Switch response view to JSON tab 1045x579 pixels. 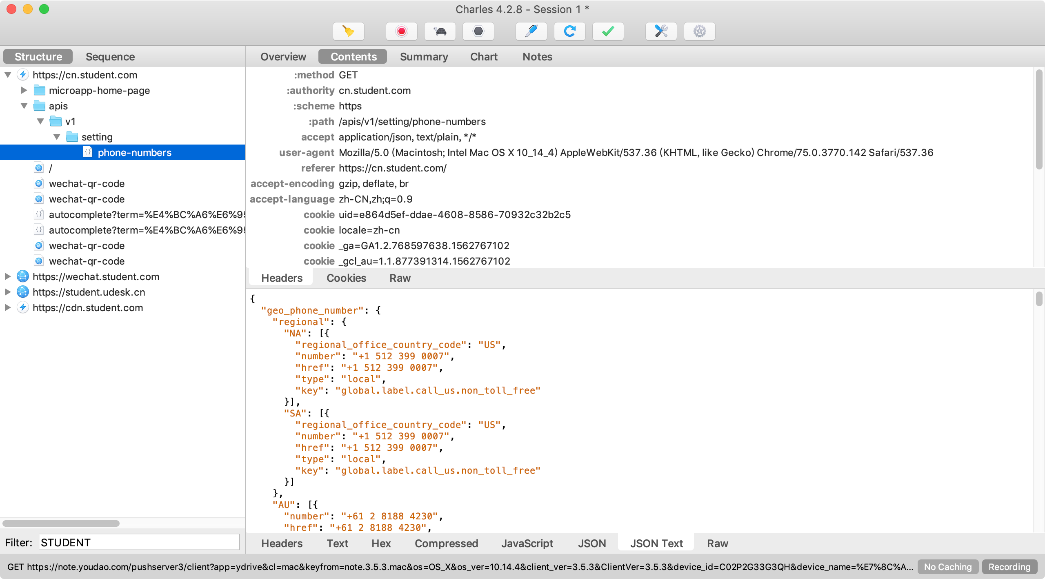(591, 543)
